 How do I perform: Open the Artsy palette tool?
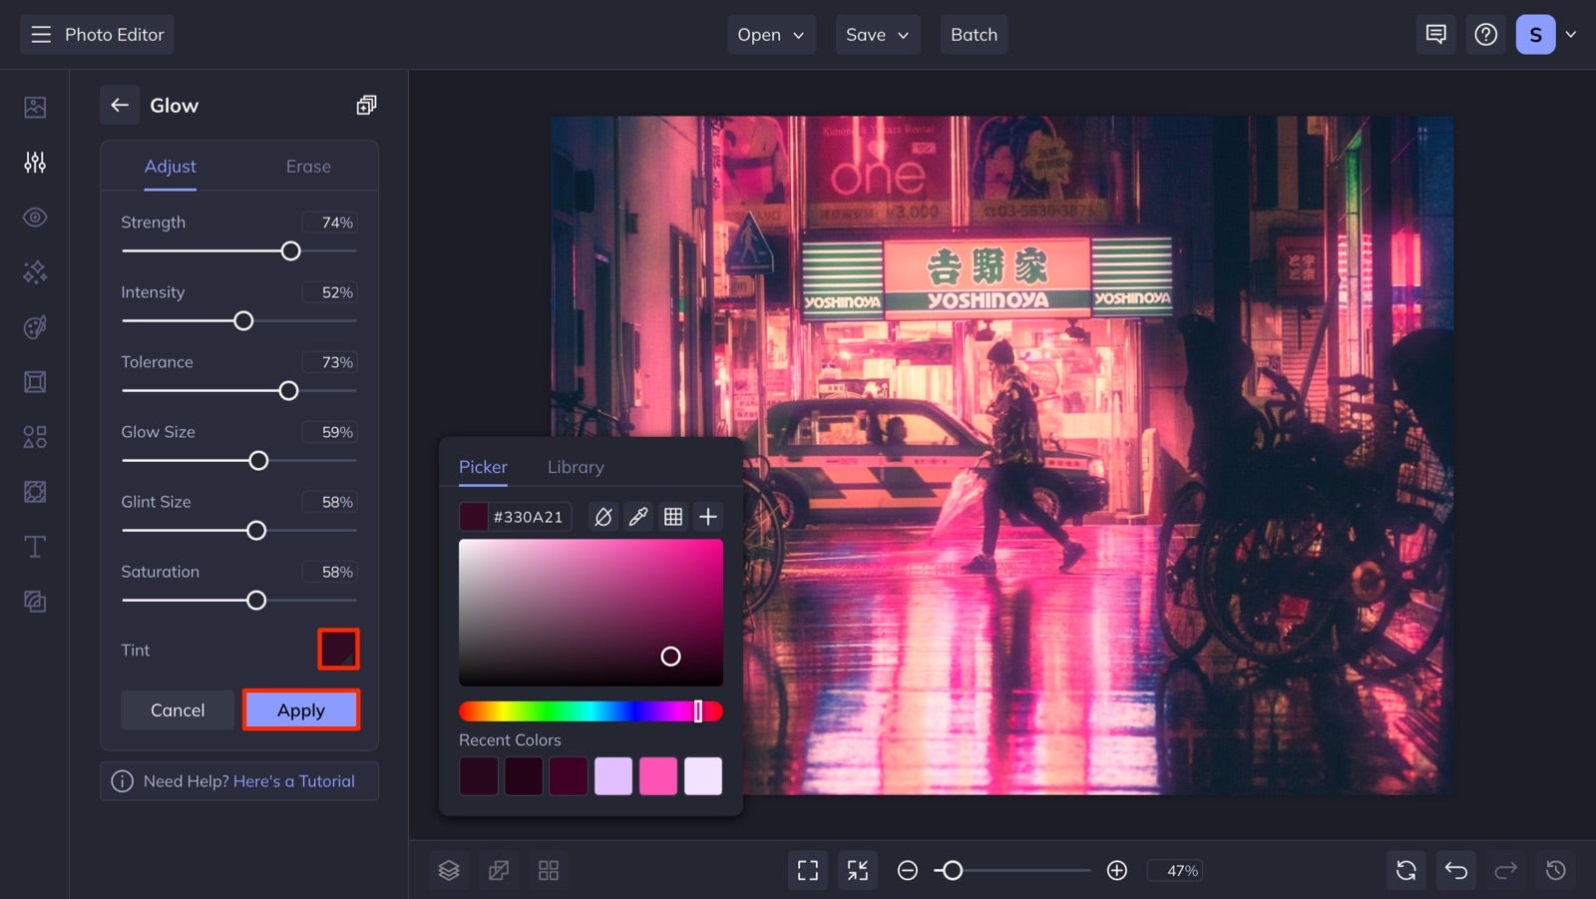34,326
